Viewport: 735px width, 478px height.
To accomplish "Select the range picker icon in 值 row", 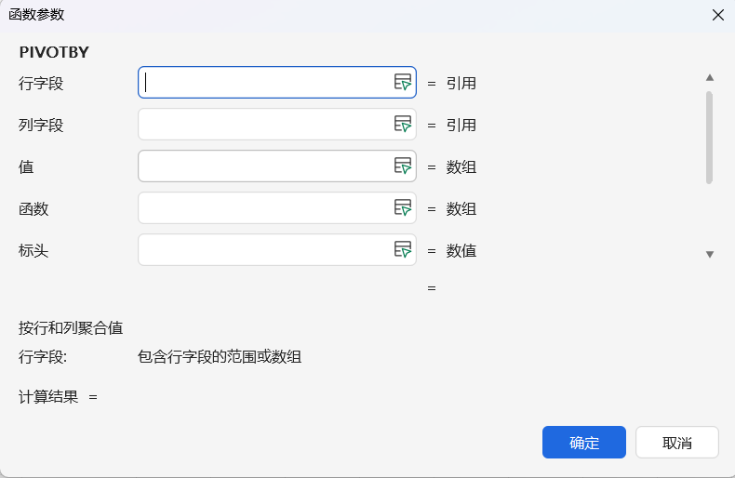I will click(402, 166).
